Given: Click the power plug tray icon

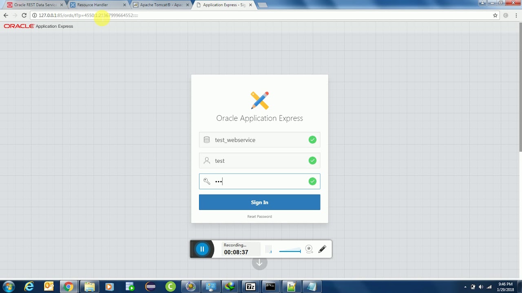Looking at the screenshot, I should pos(473,287).
